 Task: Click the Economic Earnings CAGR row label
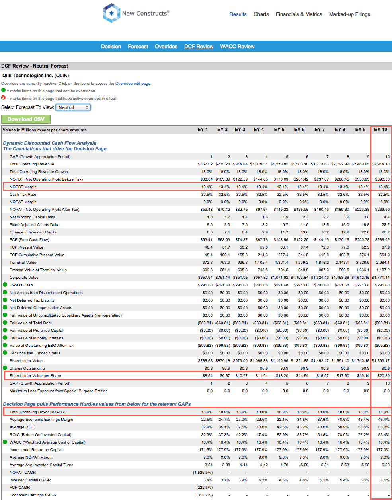33,495
